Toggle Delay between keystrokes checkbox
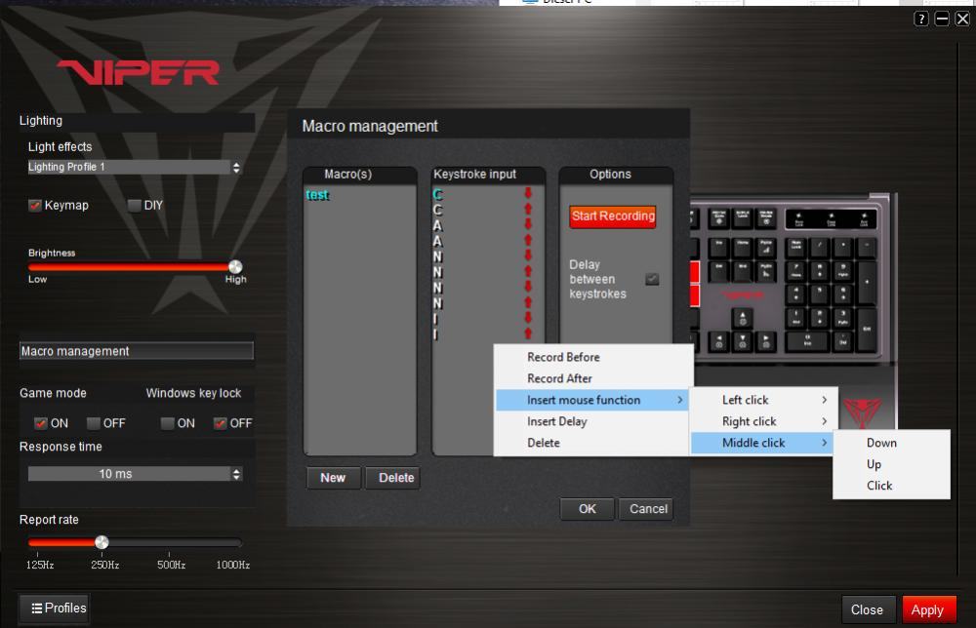Screen dimensions: 976x628 pos(652,279)
